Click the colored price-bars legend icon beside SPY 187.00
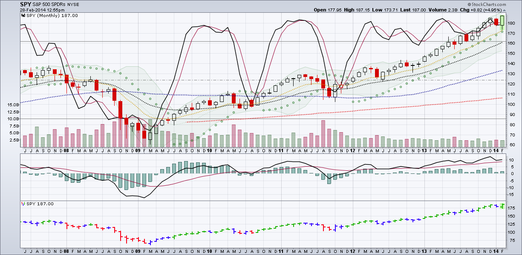The image size is (522, 255). (23, 204)
